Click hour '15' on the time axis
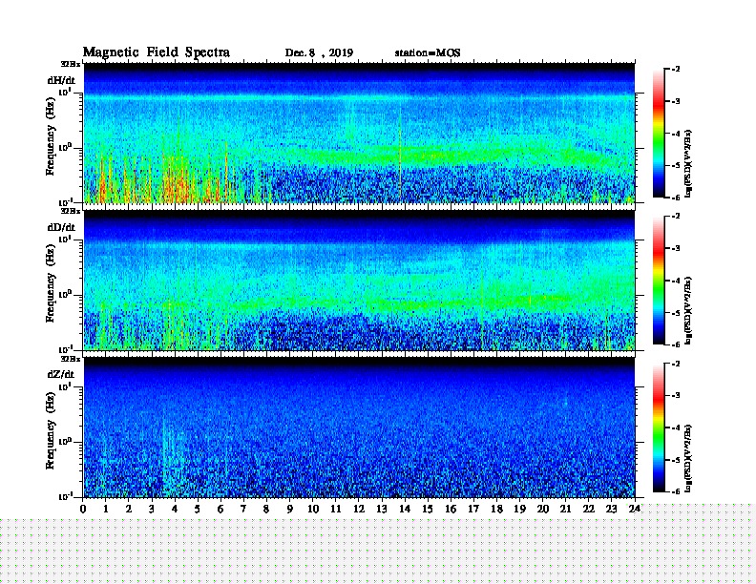 click(x=428, y=509)
